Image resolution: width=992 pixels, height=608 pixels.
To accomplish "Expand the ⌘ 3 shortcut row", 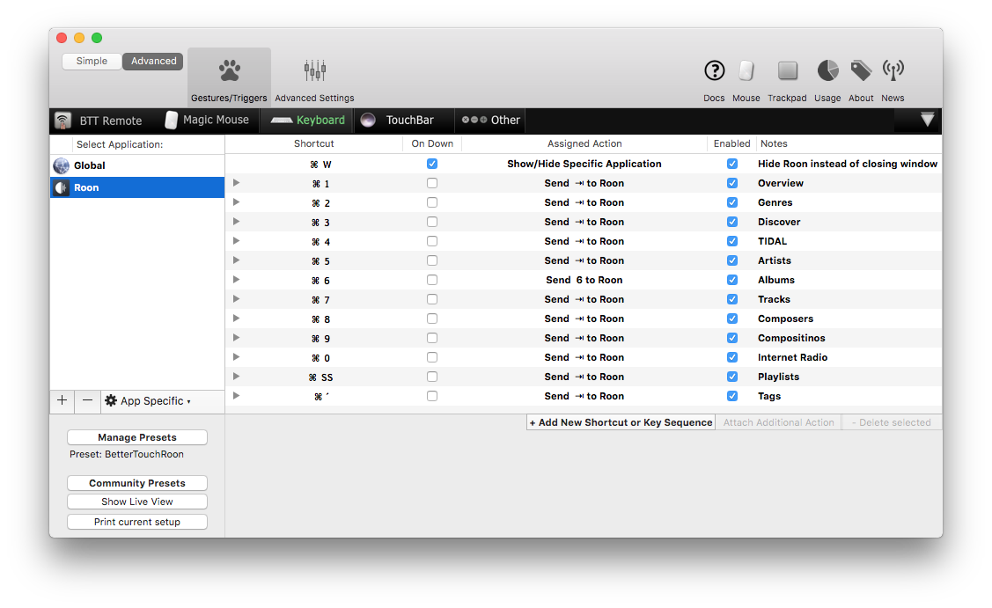I will coord(236,222).
